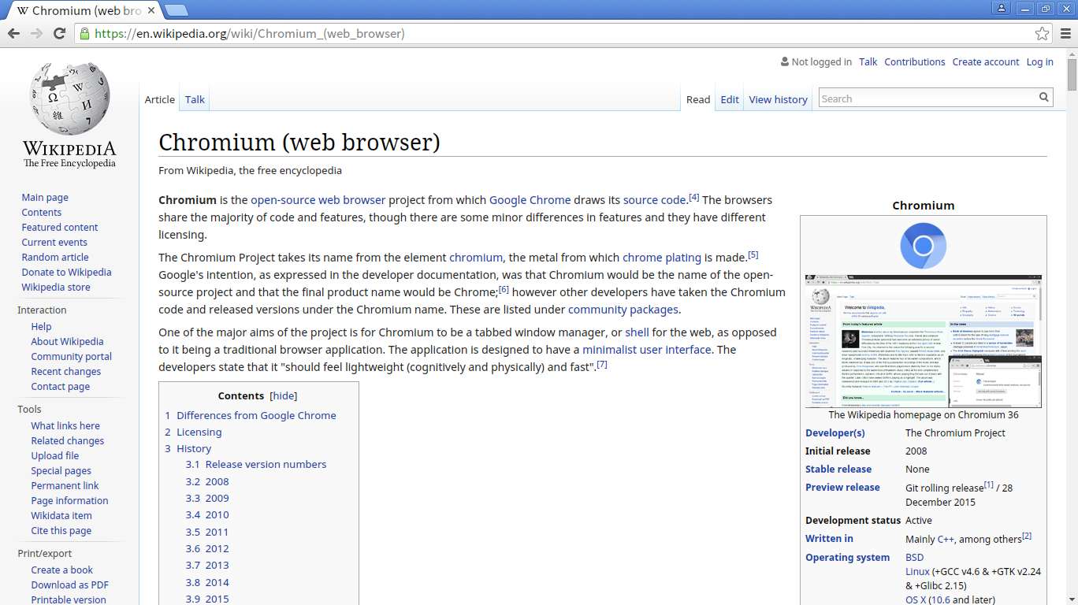
Task: Open the Community portal link
Action: [71, 357]
